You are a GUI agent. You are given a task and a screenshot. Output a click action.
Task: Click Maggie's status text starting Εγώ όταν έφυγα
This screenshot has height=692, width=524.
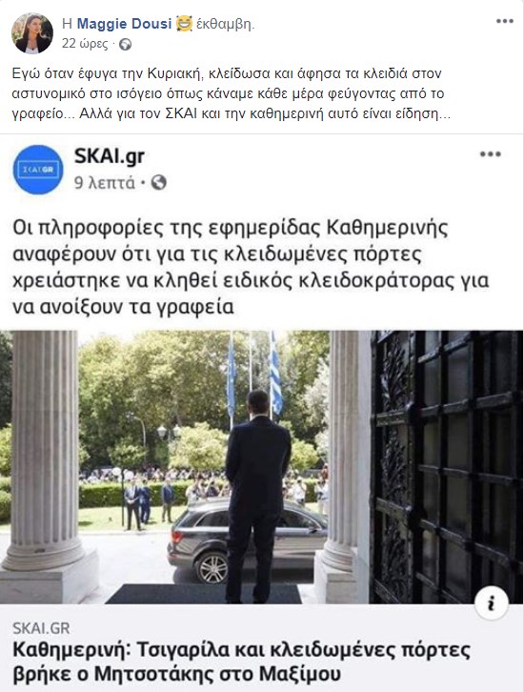tap(232, 93)
